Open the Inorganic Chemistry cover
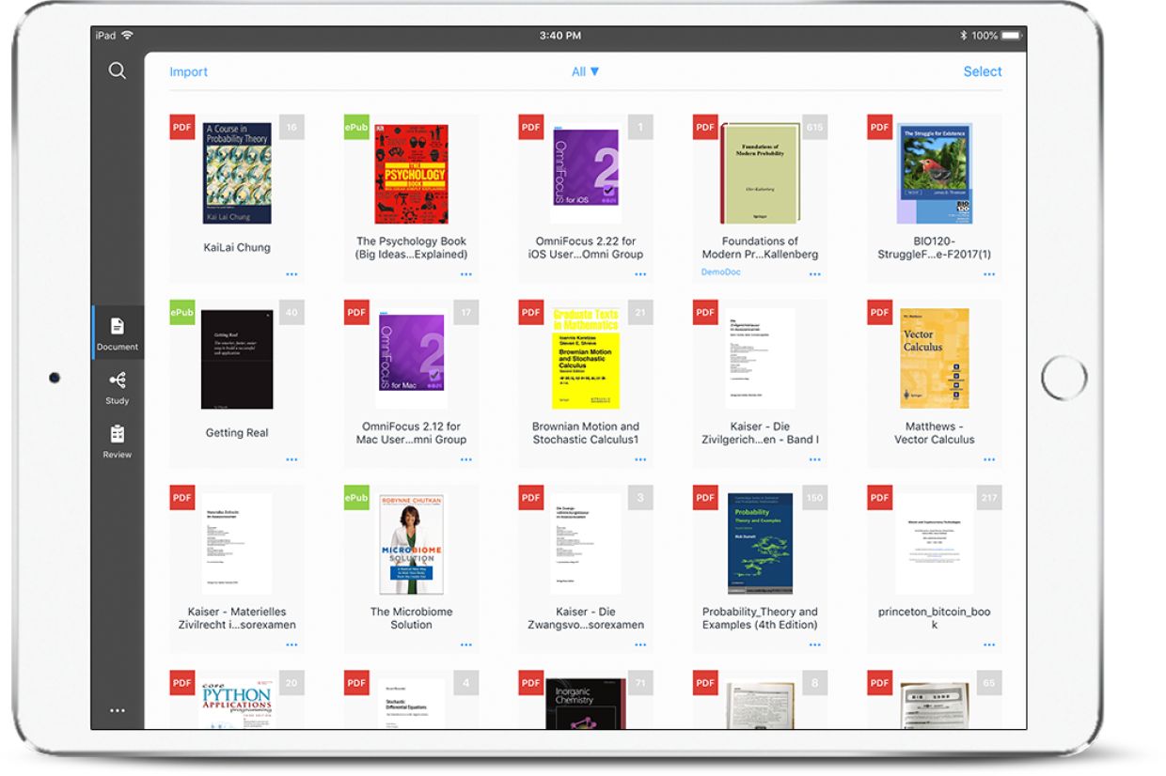Screen dimensions: 1166x776 (586, 704)
